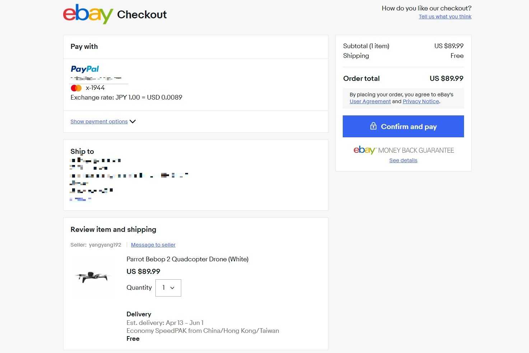Open the User Agreement link
The image size is (529, 353).
point(370,101)
